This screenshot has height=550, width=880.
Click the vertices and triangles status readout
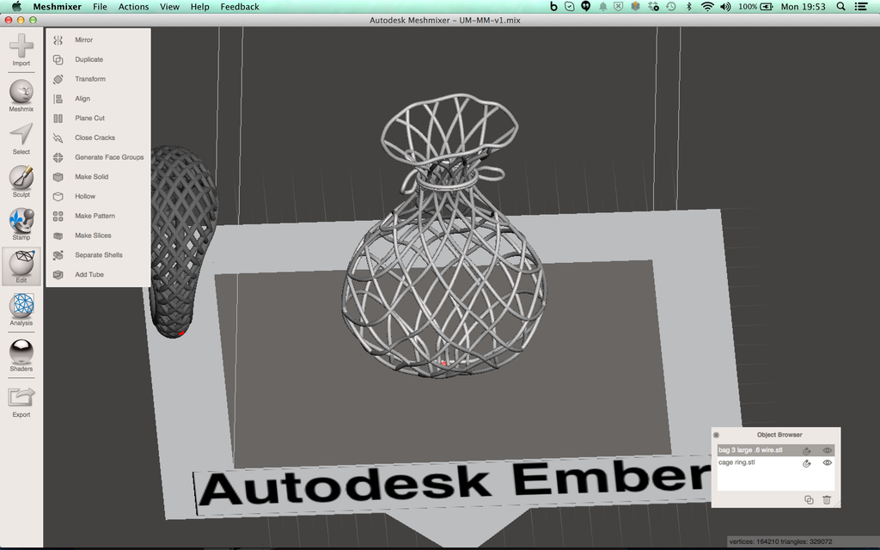click(x=780, y=541)
